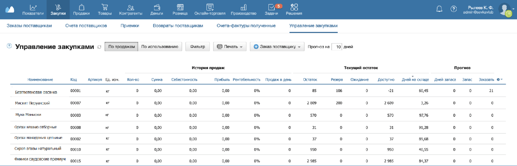
Task: Toggle the По продажам mode
Action: [121, 47]
